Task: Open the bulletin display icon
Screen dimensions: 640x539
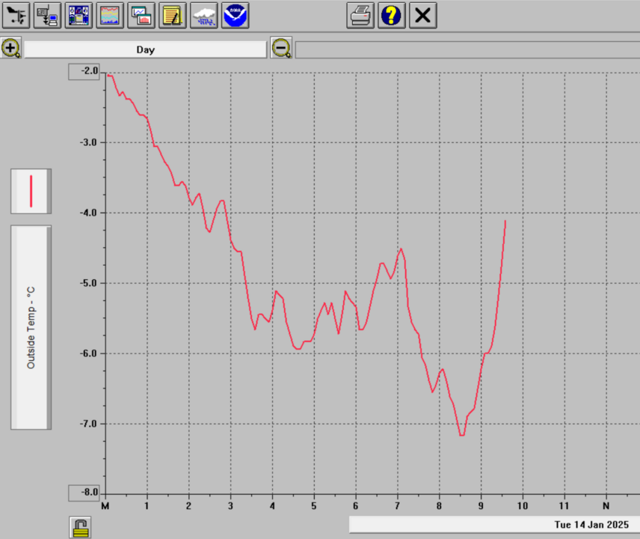Action: pyautogui.click(x=79, y=16)
